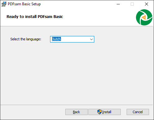This screenshot has width=154, height=120.
Task: Click the orange center of the PDFsam logo
Action: point(144,17)
